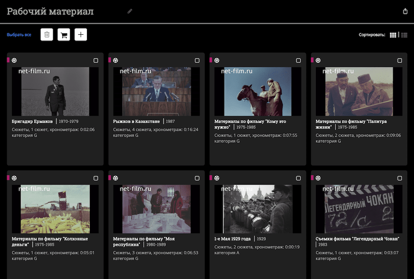Click film reel icon on Бригадир Ермаков card
The height and width of the screenshot is (279, 414).
click(x=14, y=60)
